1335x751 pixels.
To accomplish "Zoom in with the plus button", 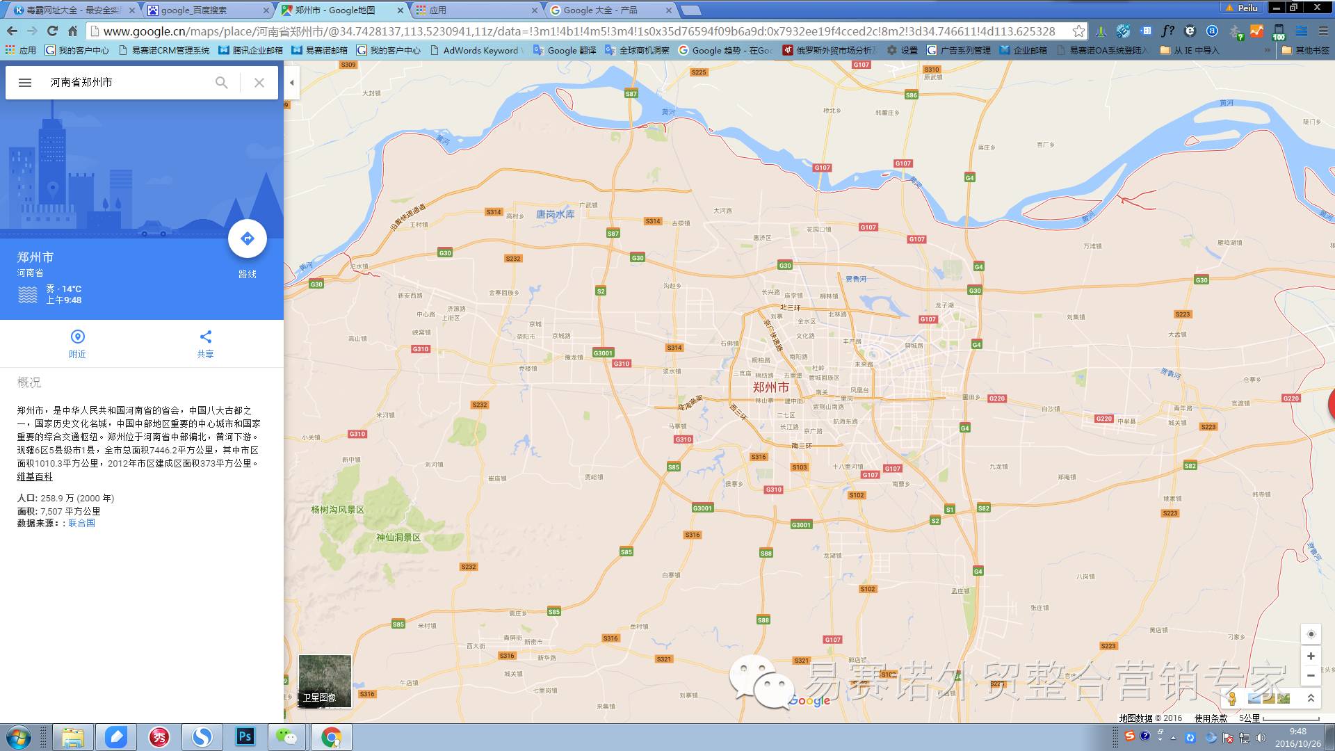I will point(1311,656).
